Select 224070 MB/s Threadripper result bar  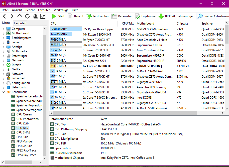66,29
